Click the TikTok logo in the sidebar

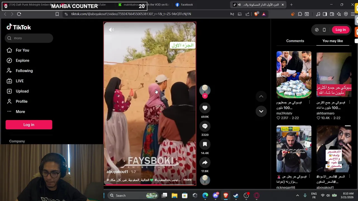click(x=19, y=27)
